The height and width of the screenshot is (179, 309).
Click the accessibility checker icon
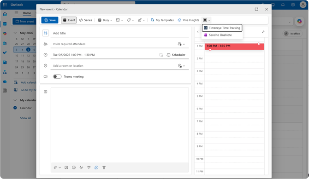tap(104, 167)
